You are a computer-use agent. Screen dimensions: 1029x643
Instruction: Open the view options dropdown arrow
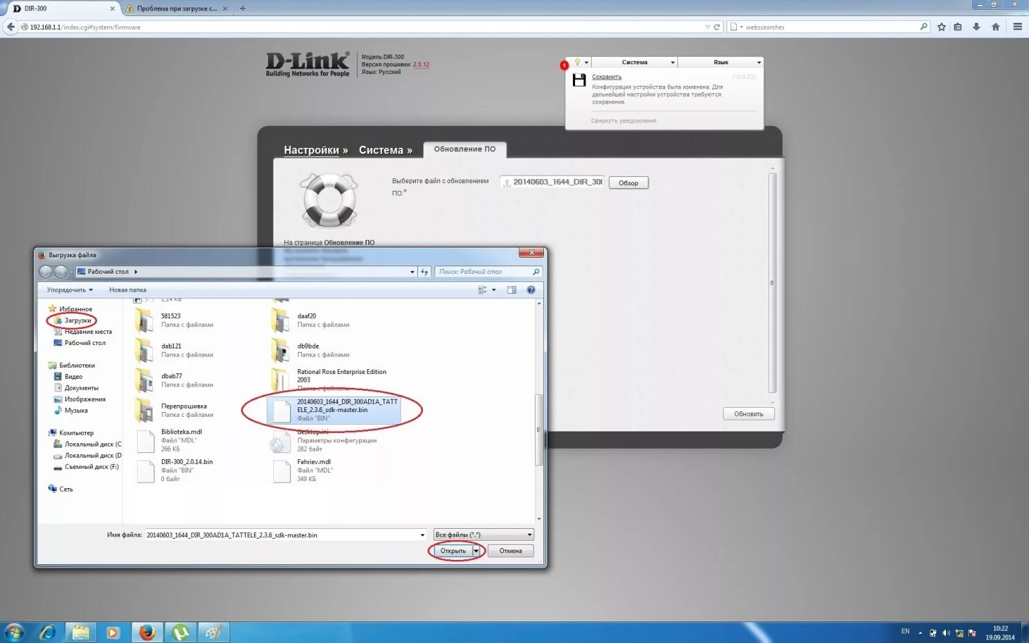[493, 290]
